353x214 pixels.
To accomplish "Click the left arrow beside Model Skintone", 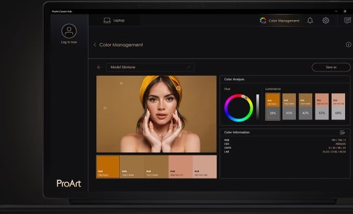I will click(x=99, y=67).
